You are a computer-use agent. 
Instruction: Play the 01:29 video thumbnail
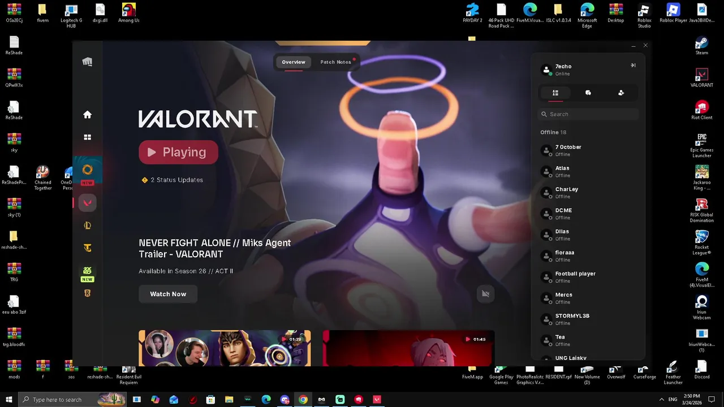(x=225, y=348)
